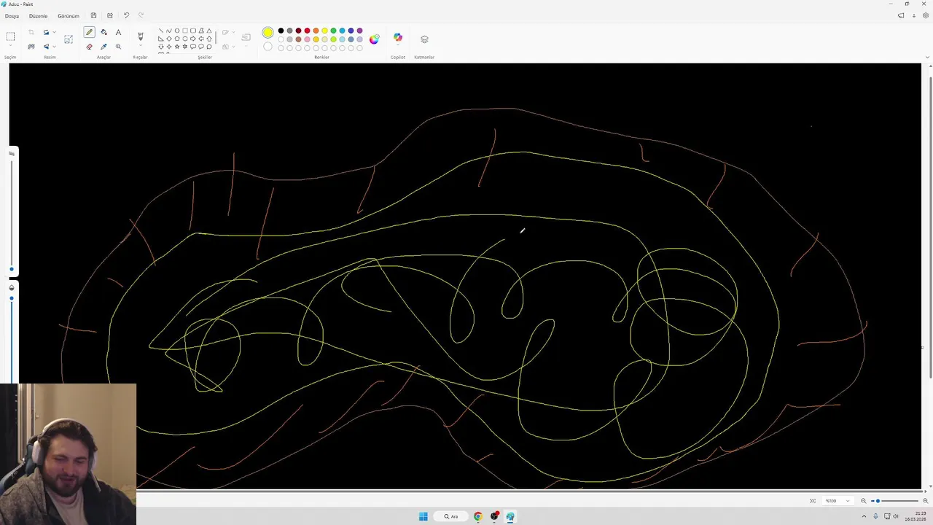Open the Edit colors rainbow wheel

[374, 39]
